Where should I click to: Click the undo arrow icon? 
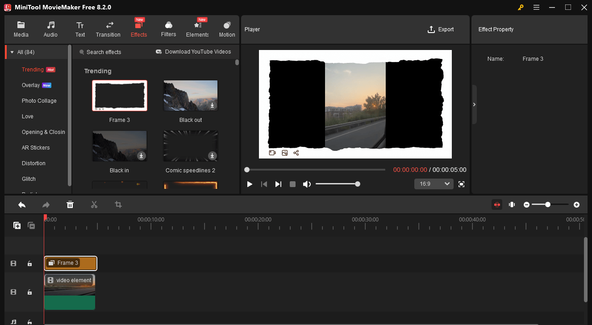(22, 204)
